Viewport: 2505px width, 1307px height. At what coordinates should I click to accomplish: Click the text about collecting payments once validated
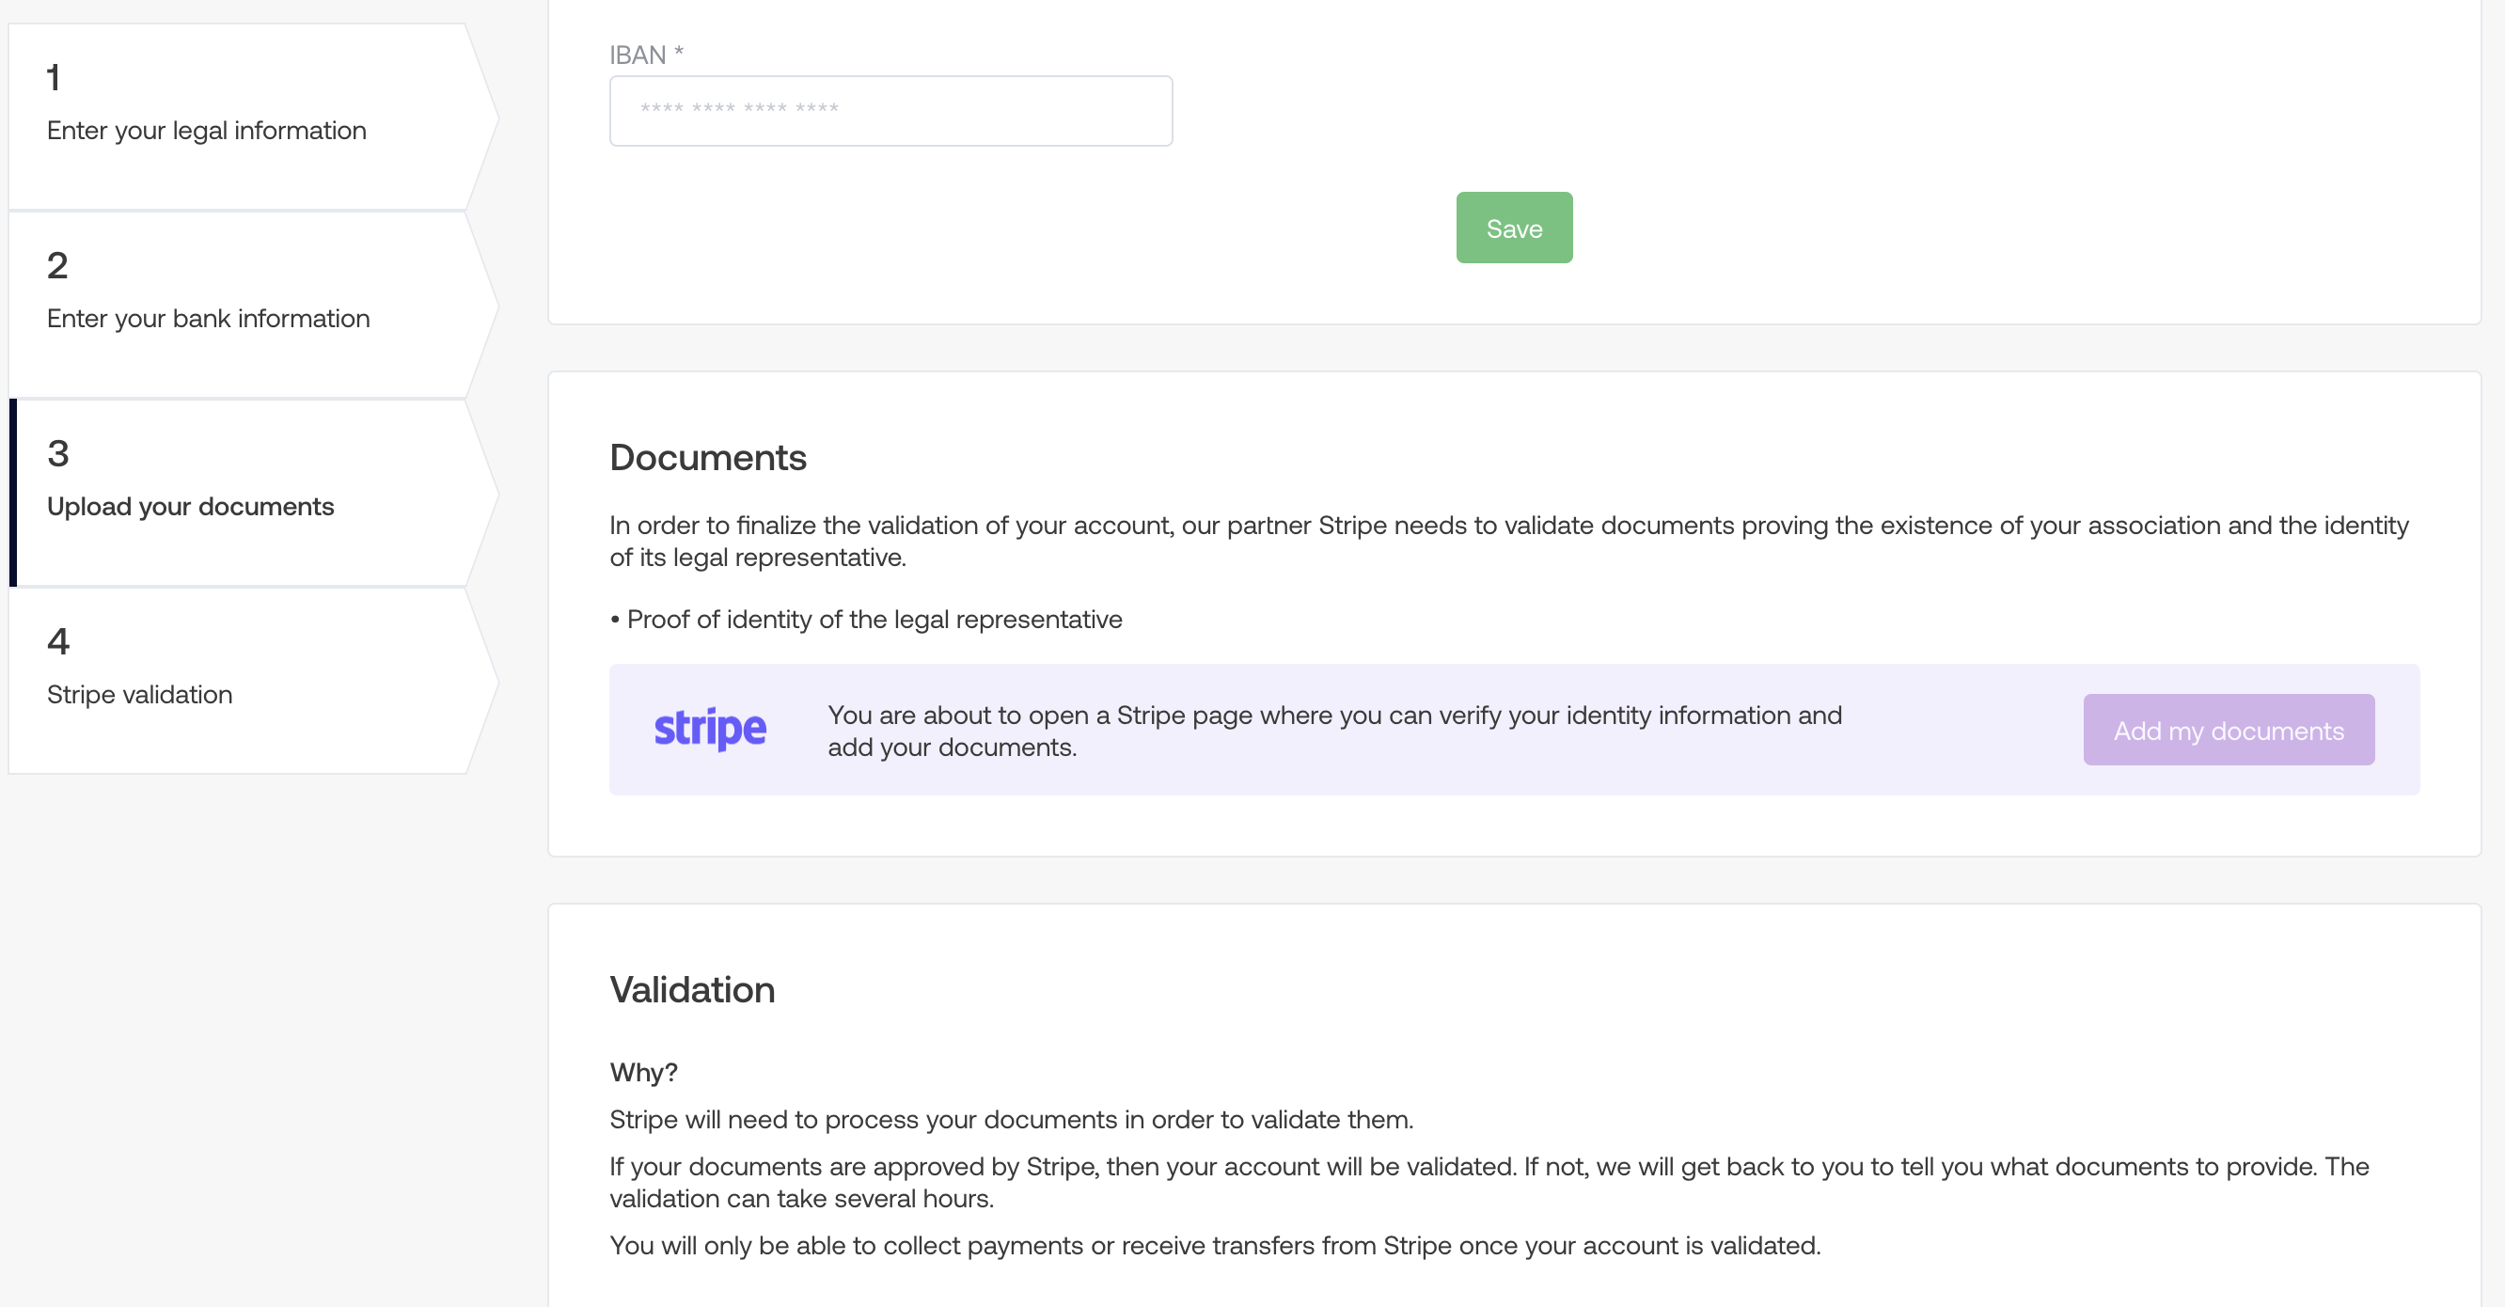click(x=1214, y=1246)
